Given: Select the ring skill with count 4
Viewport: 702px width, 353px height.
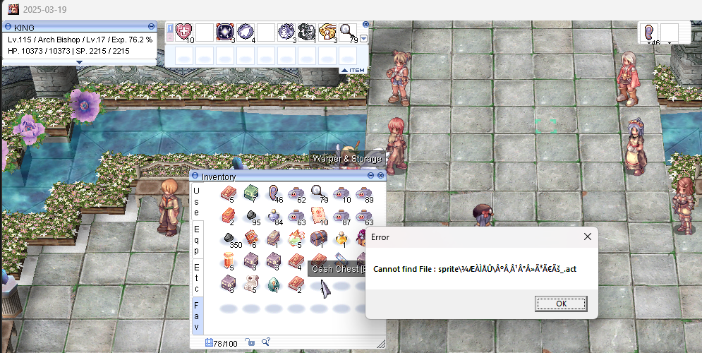Looking at the screenshot, I should tap(246, 32).
